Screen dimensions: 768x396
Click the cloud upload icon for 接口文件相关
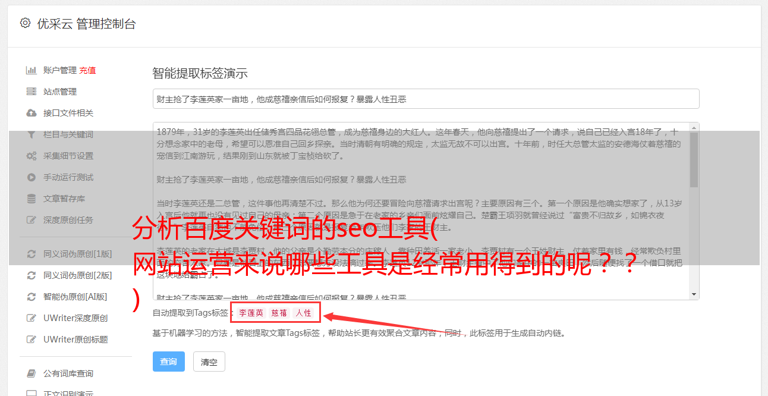[x=31, y=113]
